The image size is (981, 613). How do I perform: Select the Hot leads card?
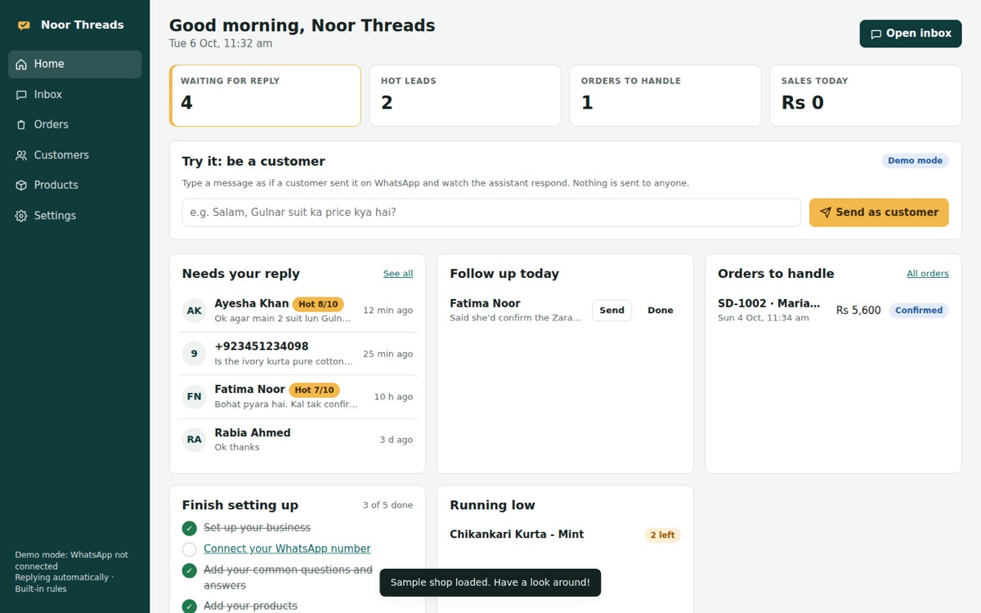coord(465,96)
